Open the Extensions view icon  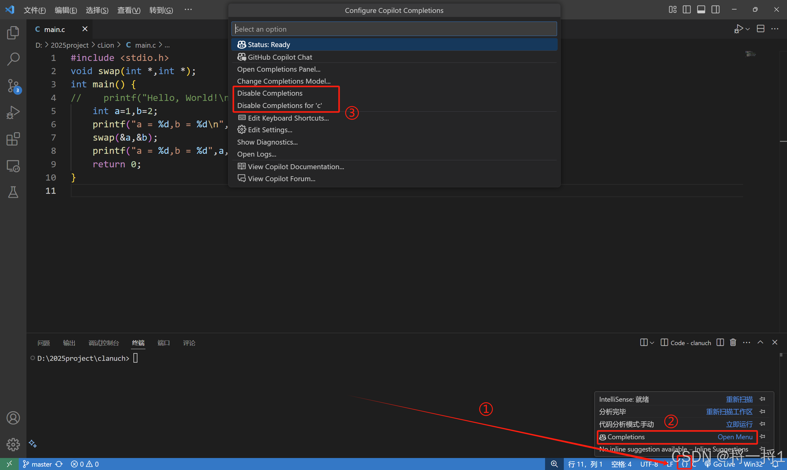(13, 139)
